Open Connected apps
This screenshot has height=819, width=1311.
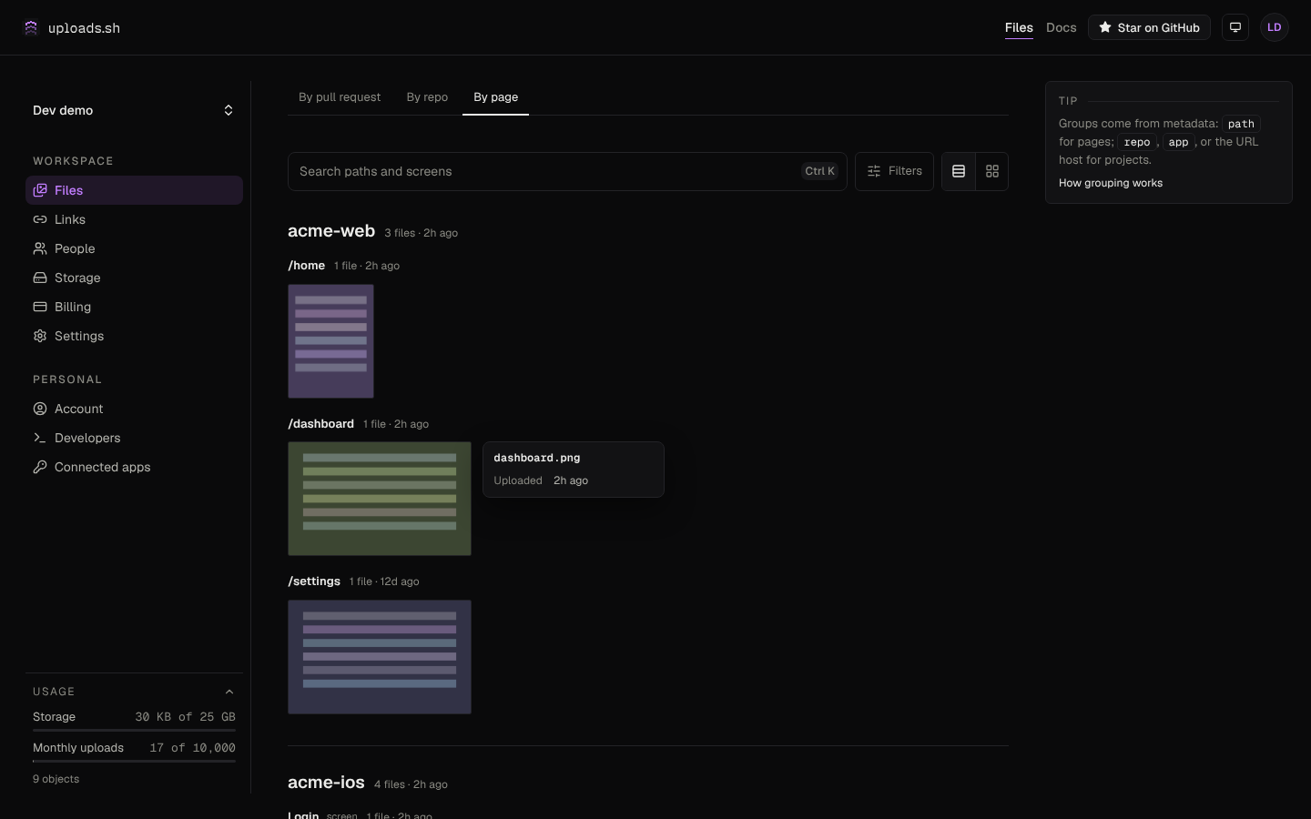[x=134, y=467]
